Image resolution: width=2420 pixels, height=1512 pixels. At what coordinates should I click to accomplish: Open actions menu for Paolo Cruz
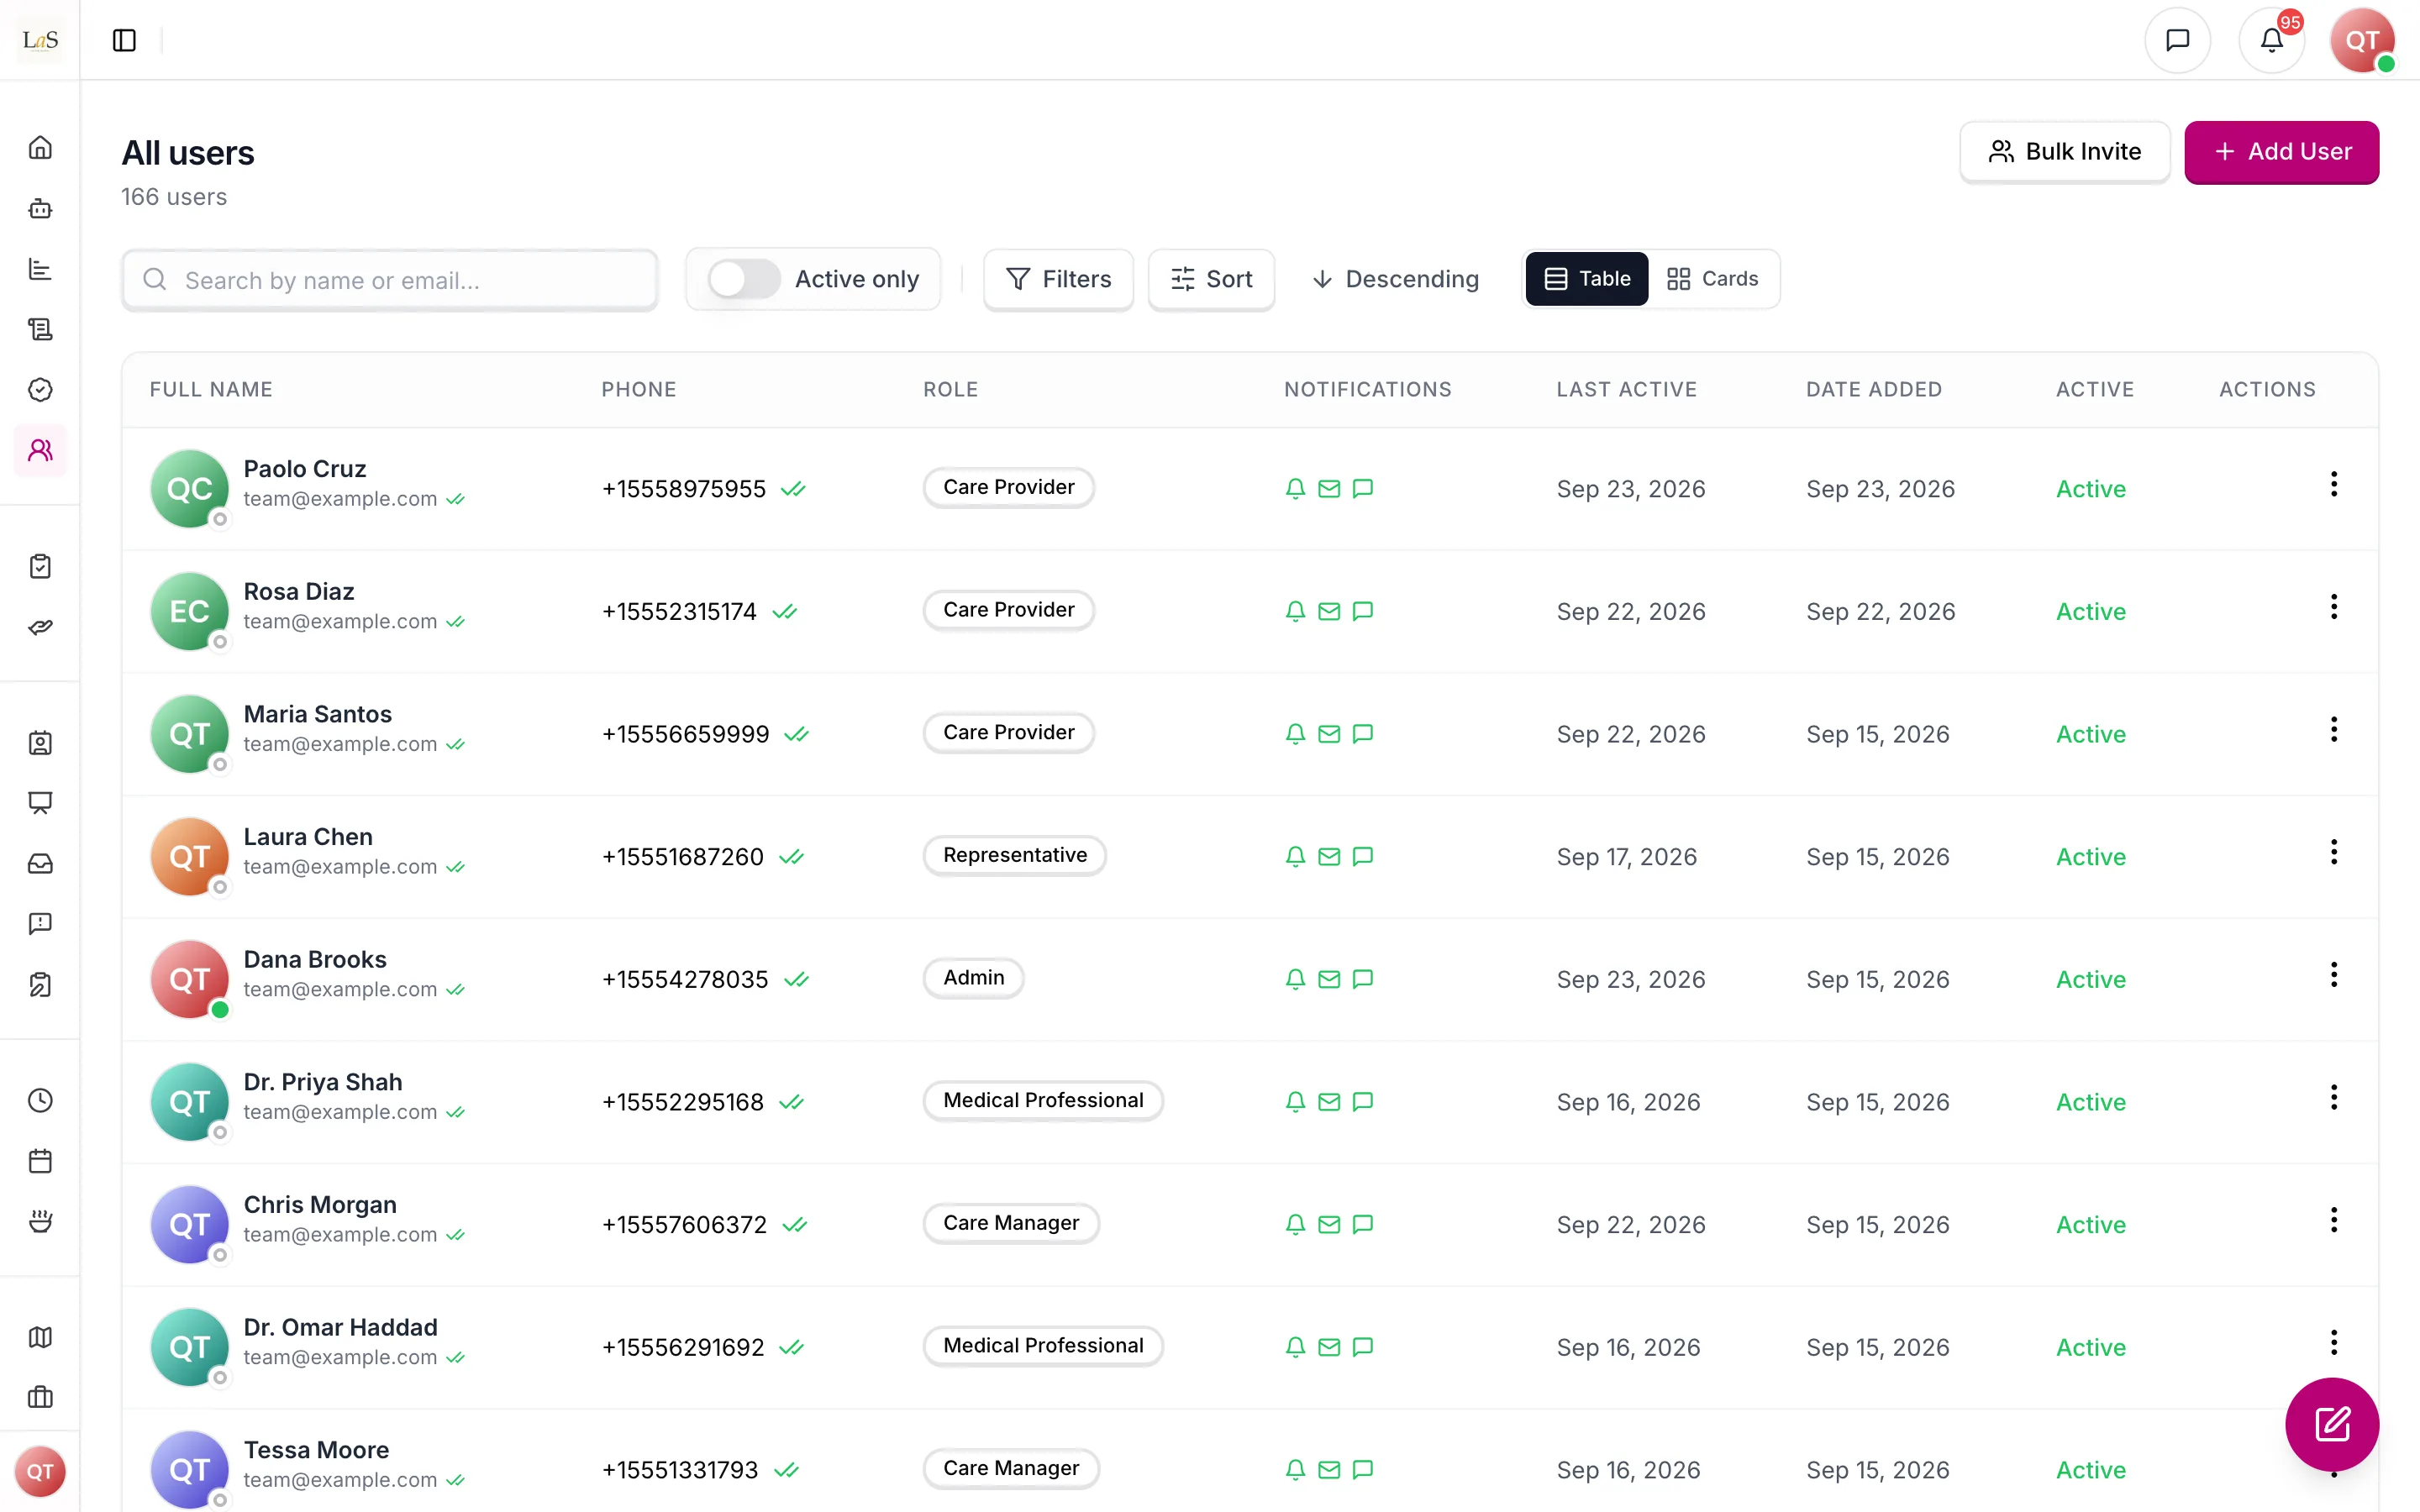pyautogui.click(x=2334, y=485)
